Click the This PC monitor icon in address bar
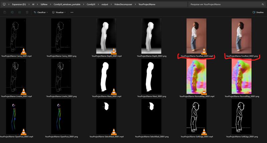Screen dimensions: 267x143 coord(4,4)
